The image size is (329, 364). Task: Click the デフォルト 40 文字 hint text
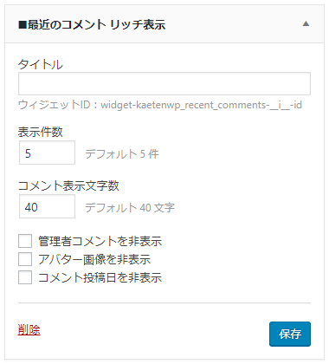point(130,207)
